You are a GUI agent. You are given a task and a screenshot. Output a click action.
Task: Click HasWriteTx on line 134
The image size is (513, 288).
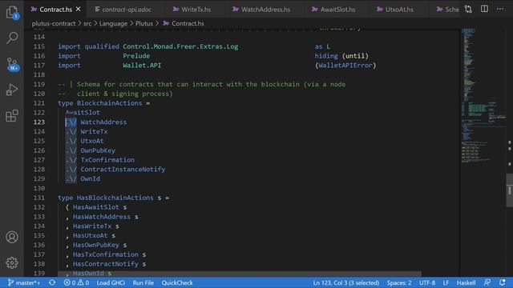click(x=92, y=226)
